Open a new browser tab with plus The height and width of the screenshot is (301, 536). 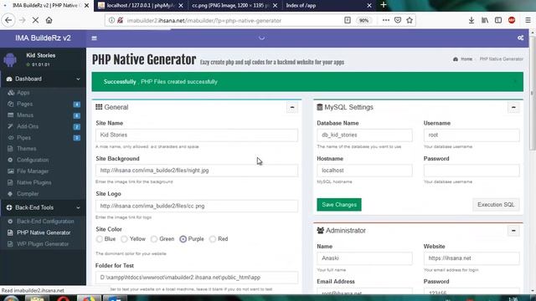[384, 5]
